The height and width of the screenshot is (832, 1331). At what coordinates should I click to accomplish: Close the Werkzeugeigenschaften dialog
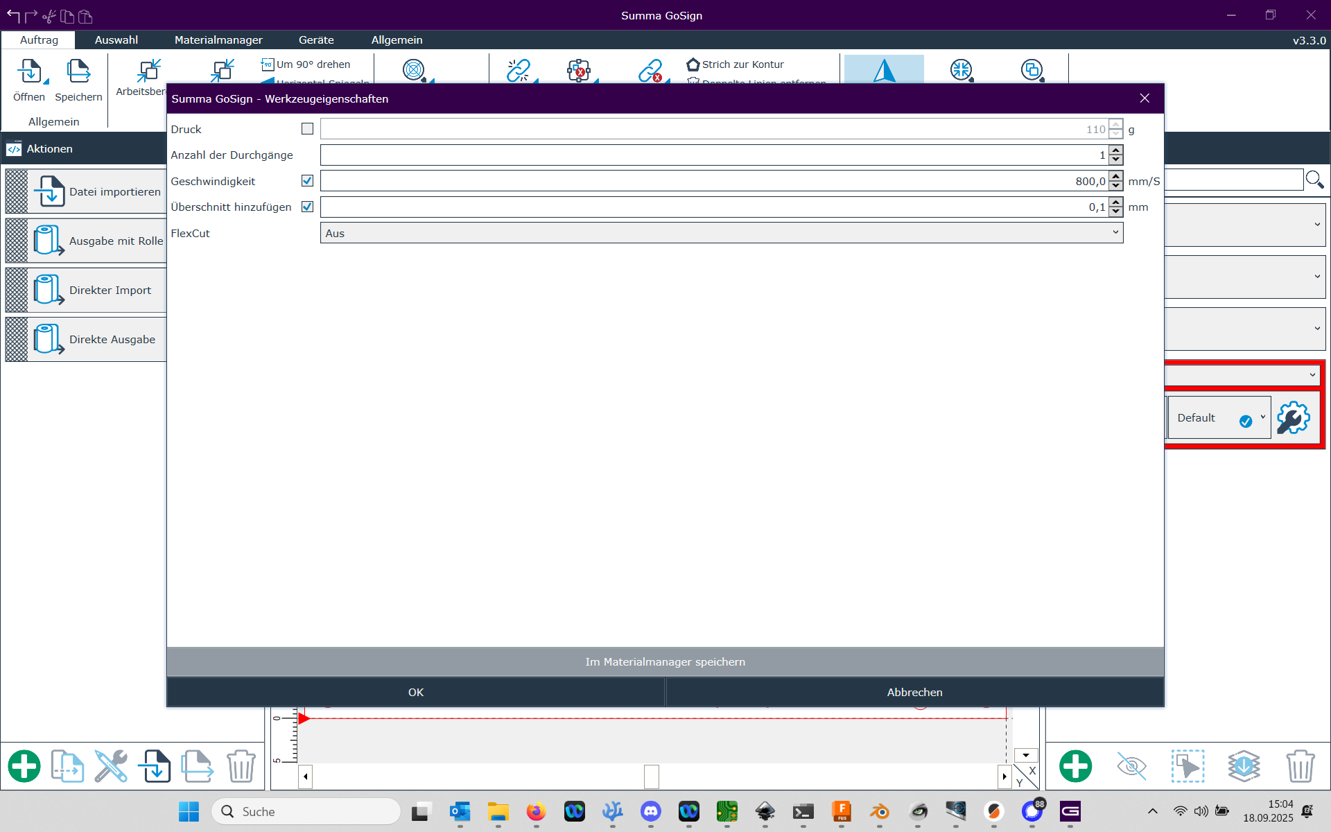click(x=1145, y=98)
